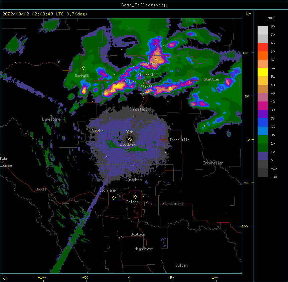Click the -100 tick label on horizontal km axis
The width and height of the screenshot is (288, 282).
click(x=42, y=278)
